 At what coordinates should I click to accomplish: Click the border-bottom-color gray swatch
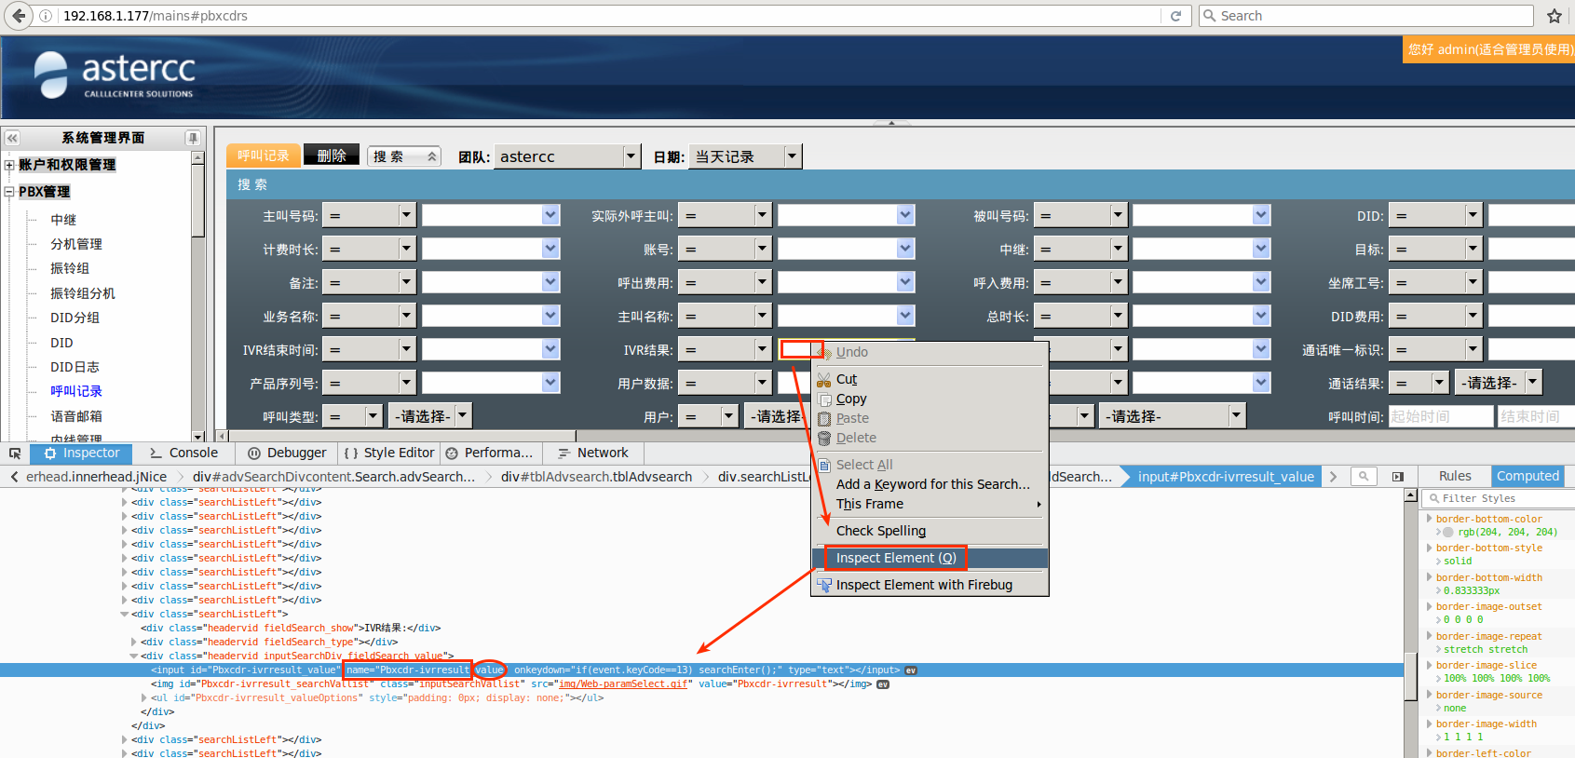click(x=1447, y=533)
